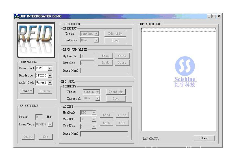Click Identify in EPC GEN2 section
The image size is (235, 160).
click(x=116, y=92)
